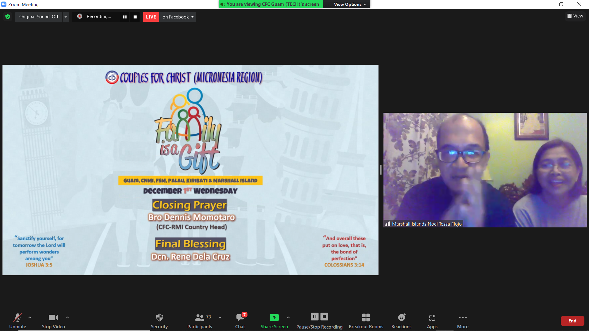Open View Options dropdown

tap(350, 4)
